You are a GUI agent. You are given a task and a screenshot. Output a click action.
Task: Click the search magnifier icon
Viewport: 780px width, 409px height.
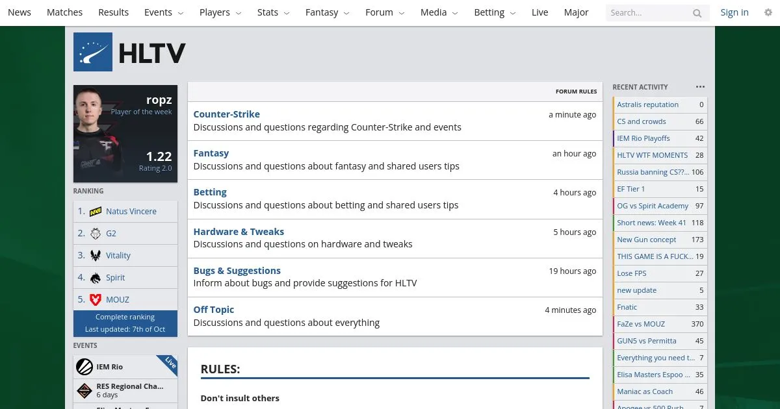697,13
